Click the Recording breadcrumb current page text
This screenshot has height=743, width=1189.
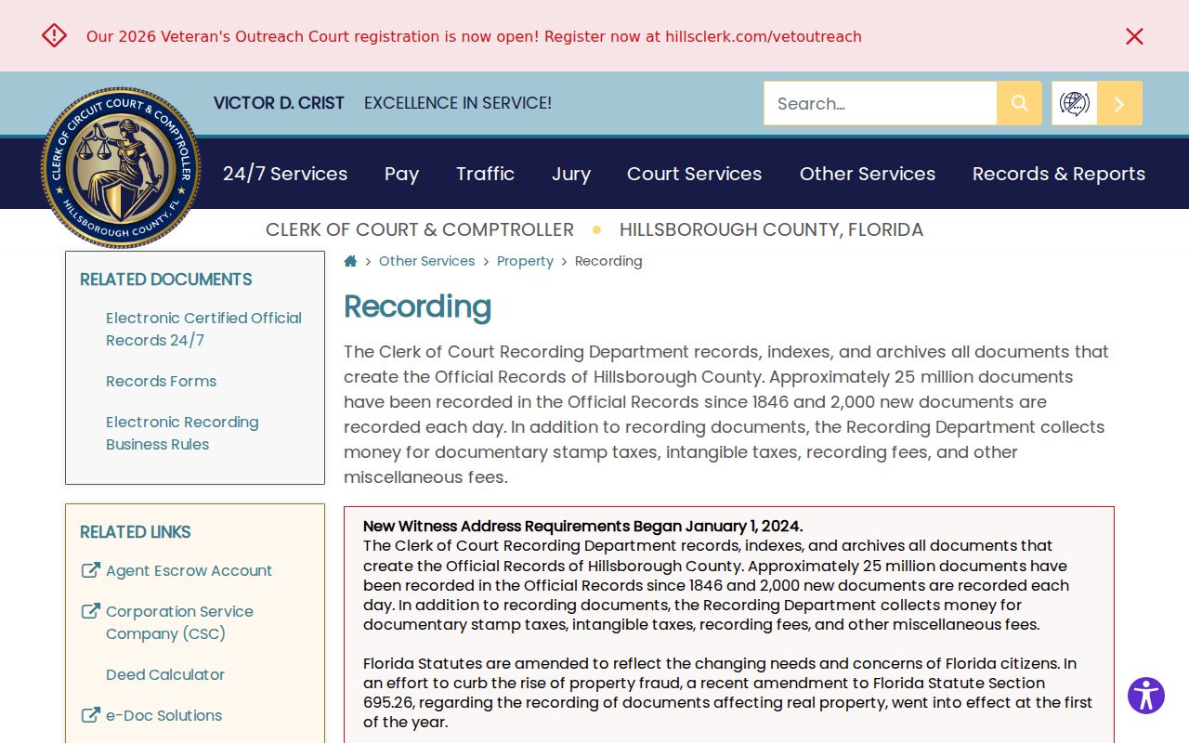pos(608,261)
